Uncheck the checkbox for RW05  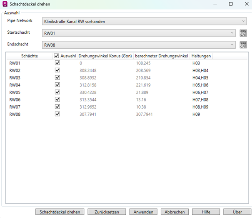tap(57, 92)
